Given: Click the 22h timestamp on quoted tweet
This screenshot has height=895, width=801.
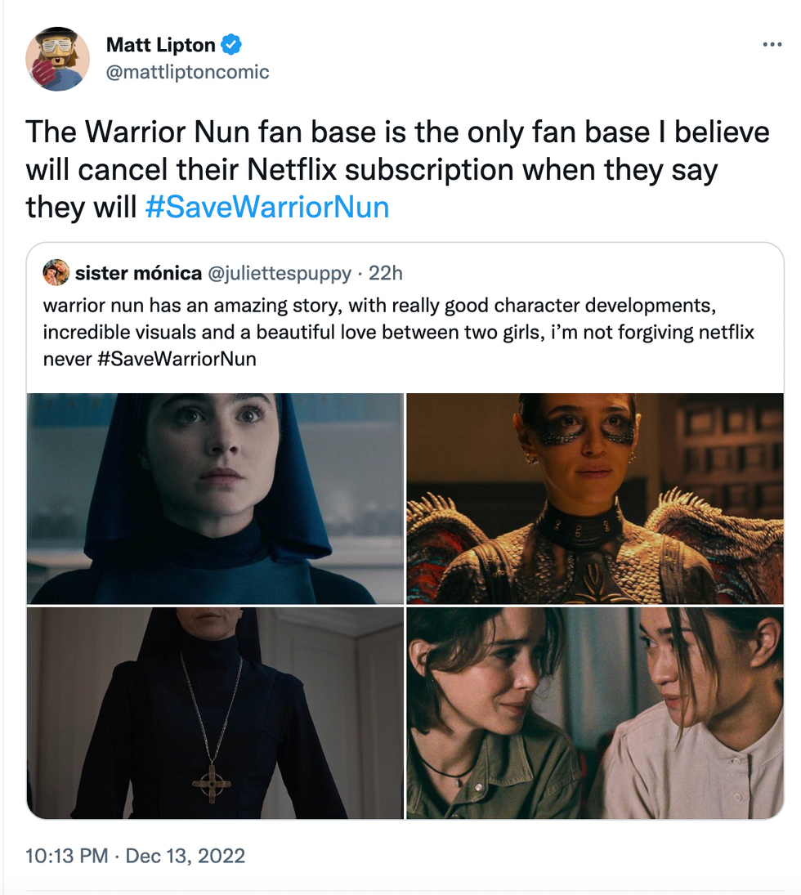Looking at the screenshot, I should click(385, 273).
